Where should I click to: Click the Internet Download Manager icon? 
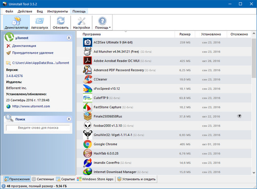(x=88, y=171)
